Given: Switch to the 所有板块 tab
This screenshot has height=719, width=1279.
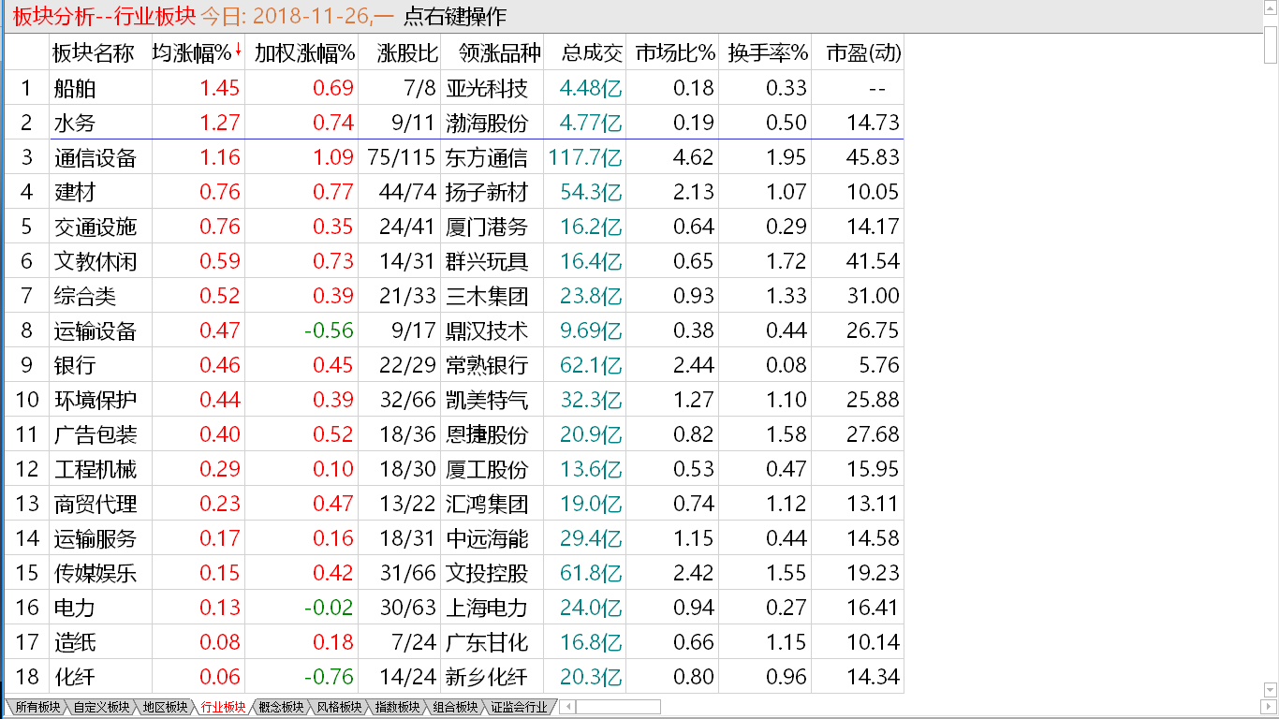Looking at the screenshot, I should click(37, 707).
